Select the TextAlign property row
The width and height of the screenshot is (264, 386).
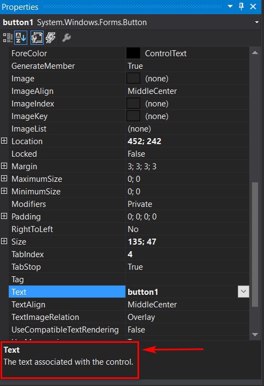coord(129,305)
